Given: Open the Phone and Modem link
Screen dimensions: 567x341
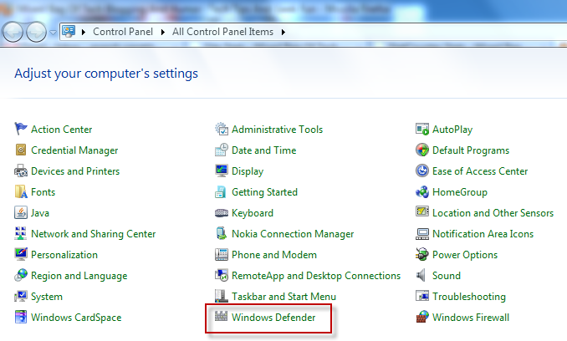Looking at the screenshot, I should pos(274,255).
